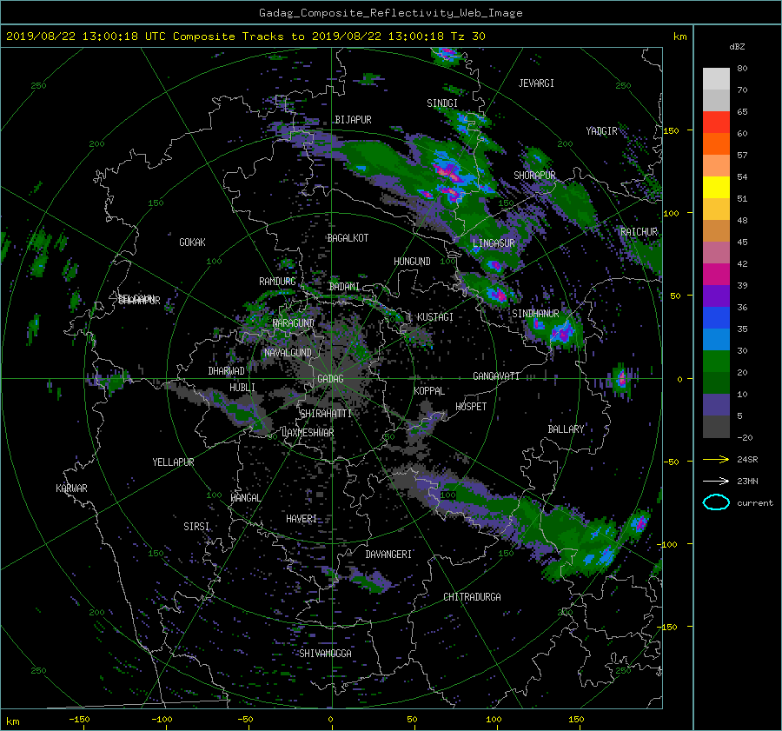Select the YADGIR city label

pyautogui.click(x=601, y=131)
